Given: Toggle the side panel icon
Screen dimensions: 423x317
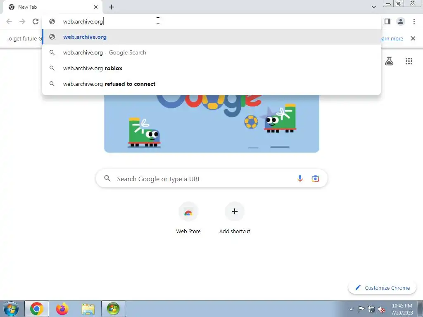Looking at the screenshot, I should click(387, 21).
